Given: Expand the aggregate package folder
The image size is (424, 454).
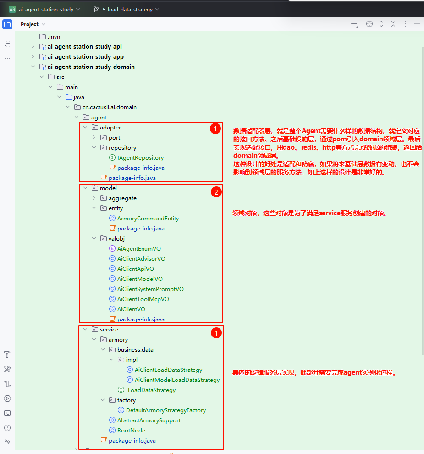Looking at the screenshot, I should (x=94, y=198).
